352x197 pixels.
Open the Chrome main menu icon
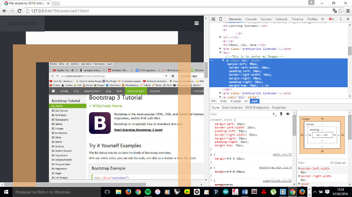click(348, 11)
